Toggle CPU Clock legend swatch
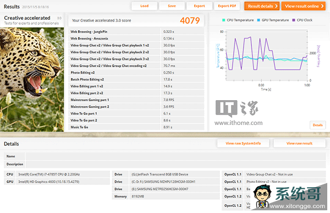The image size is (330, 213). pos(294,20)
